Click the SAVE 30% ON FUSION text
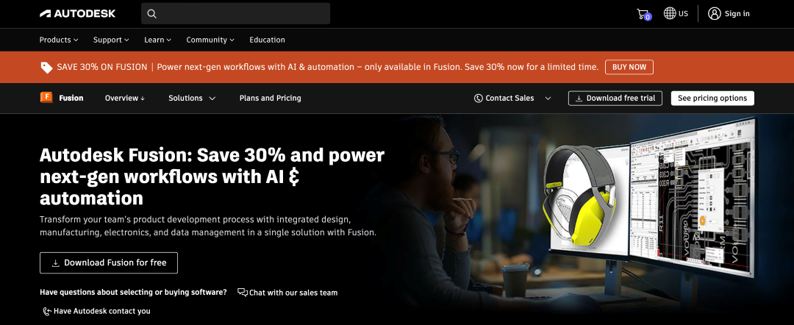Screen dimensions: 794x325 tap(101, 67)
